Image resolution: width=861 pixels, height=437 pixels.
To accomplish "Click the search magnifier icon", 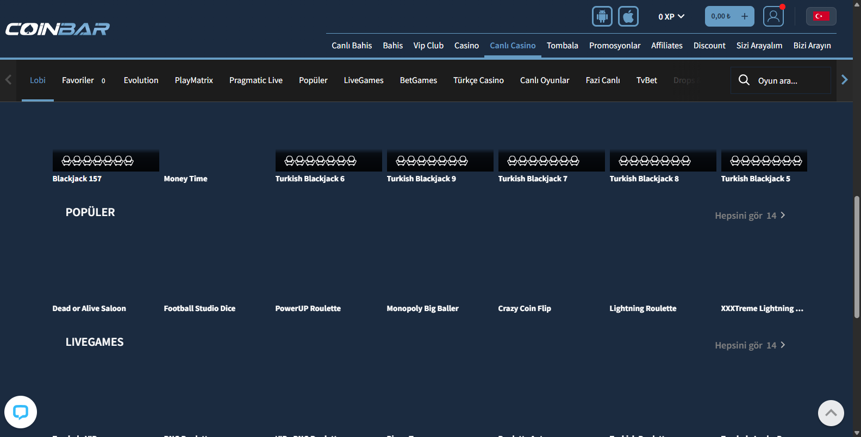I will 744,80.
